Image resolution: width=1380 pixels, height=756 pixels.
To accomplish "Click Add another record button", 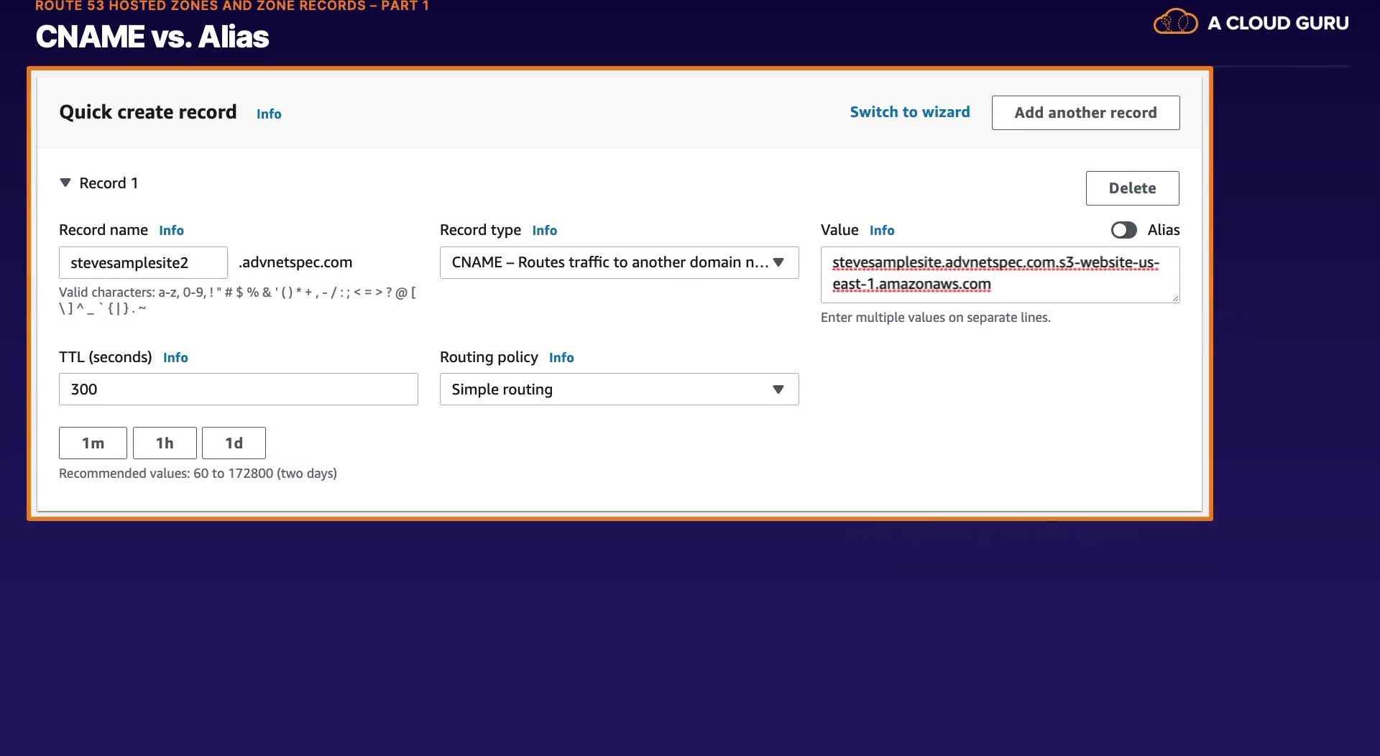I will pos(1085,113).
